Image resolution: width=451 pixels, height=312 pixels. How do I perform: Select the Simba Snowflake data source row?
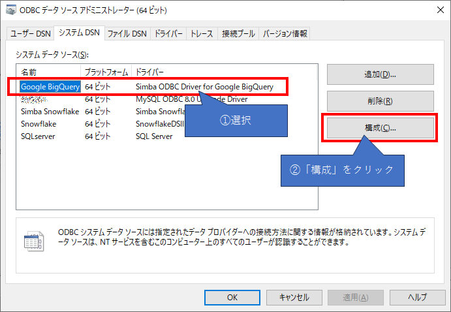(x=50, y=112)
